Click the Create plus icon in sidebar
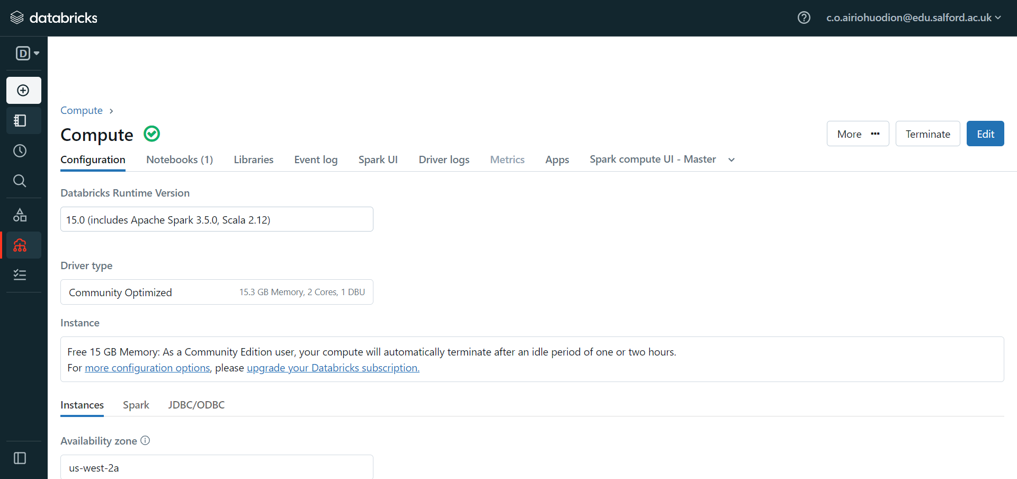Image resolution: width=1017 pixels, height=479 pixels. click(x=23, y=91)
